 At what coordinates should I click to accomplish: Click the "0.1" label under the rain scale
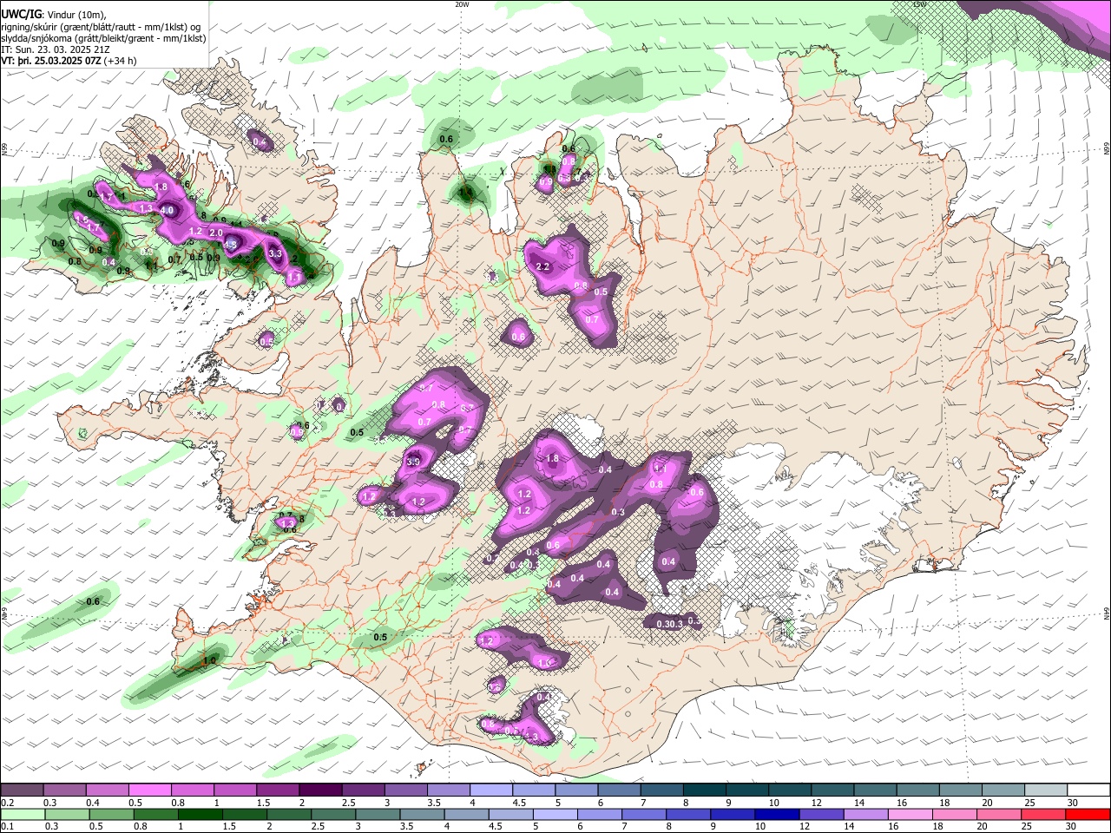point(8,827)
